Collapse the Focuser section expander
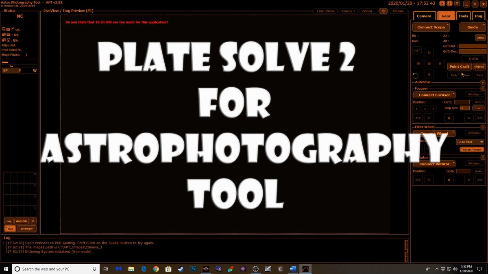Viewport: 488px width, 274px height. pyautogui.click(x=483, y=88)
